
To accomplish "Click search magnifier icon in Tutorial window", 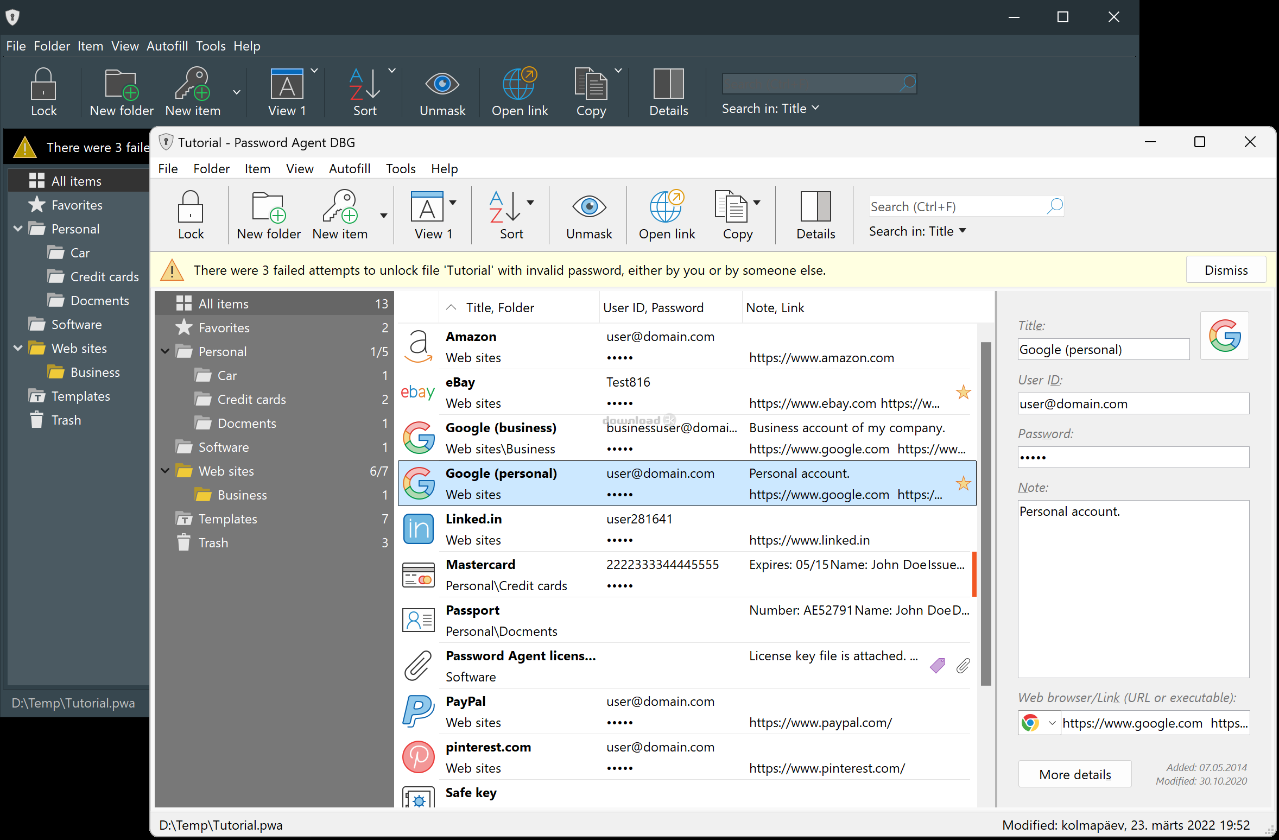I will (x=1055, y=206).
